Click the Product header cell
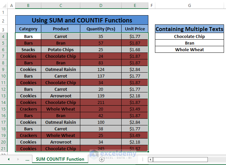The image size is (226, 165). click(61, 29)
